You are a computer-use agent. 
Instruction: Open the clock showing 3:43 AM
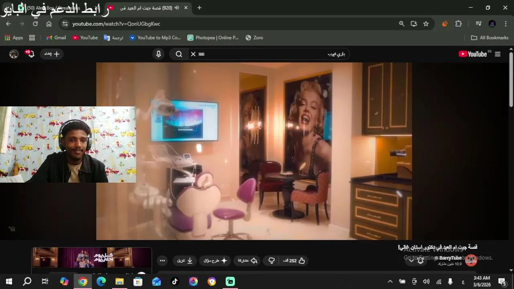[x=481, y=281]
